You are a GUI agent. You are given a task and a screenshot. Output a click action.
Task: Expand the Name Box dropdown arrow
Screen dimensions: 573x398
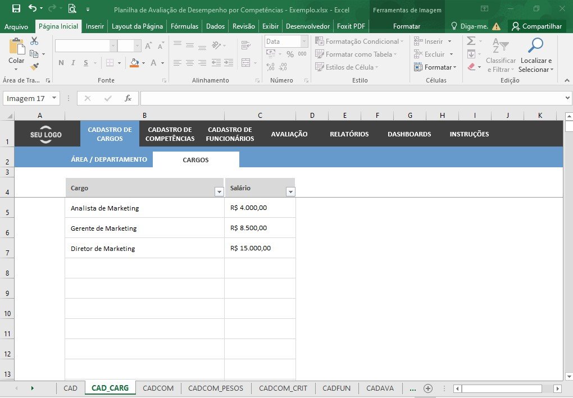(x=54, y=98)
